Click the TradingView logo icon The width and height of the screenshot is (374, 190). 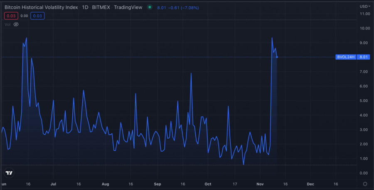point(9,173)
